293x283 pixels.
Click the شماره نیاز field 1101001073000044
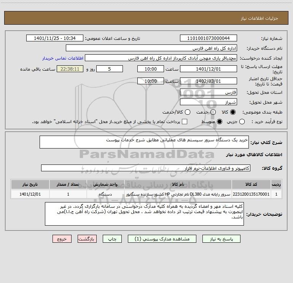coord(209,38)
